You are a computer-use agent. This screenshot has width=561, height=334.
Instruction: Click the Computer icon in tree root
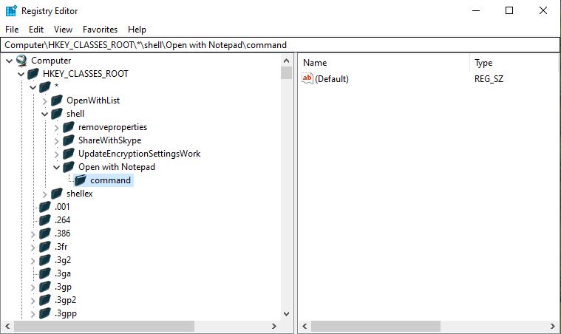point(21,61)
